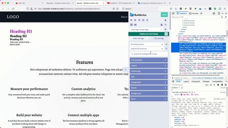Screen dimensions: 228x128
Task: Expand the Extra settings section
Action: pos(149,99)
